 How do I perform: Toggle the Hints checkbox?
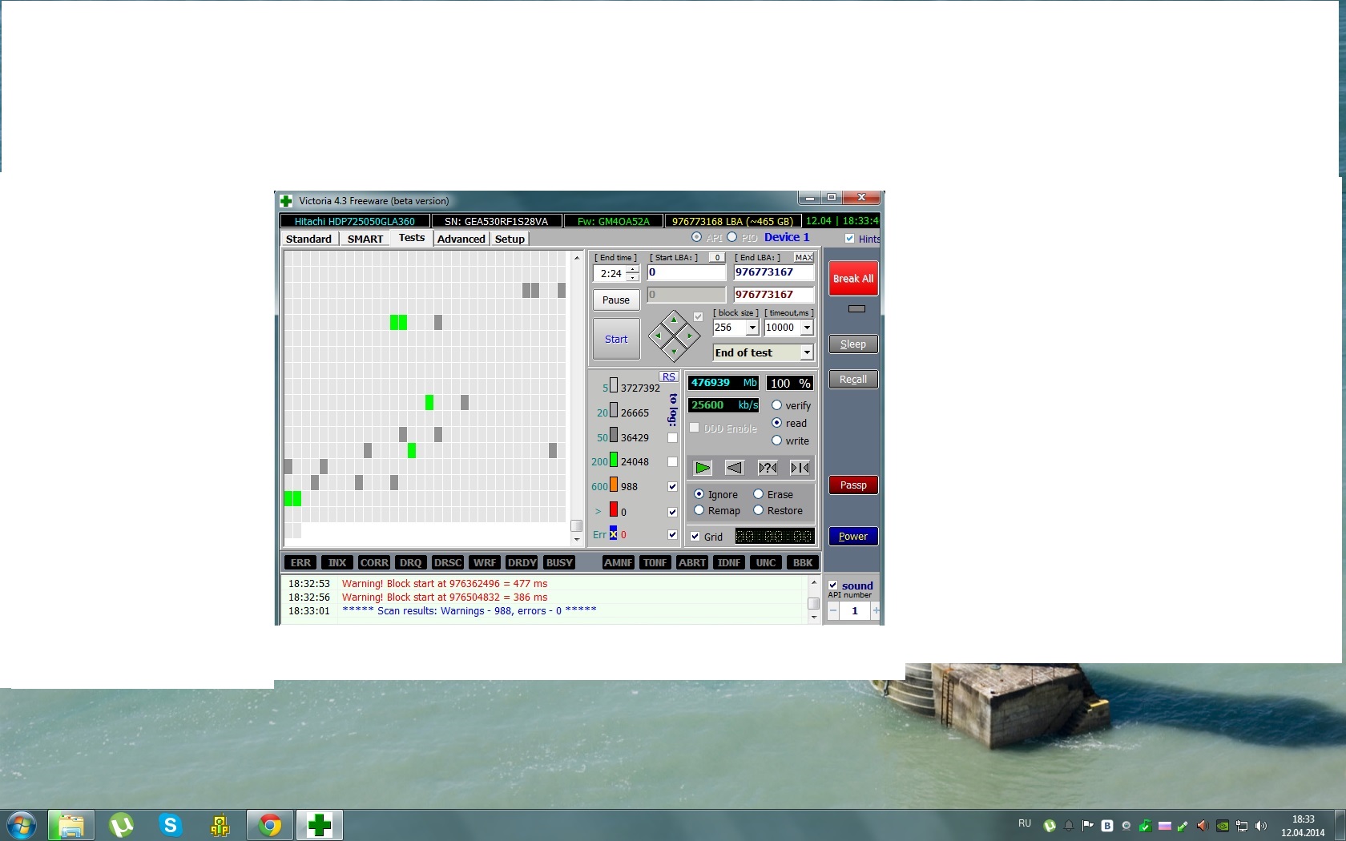[x=850, y=239]
